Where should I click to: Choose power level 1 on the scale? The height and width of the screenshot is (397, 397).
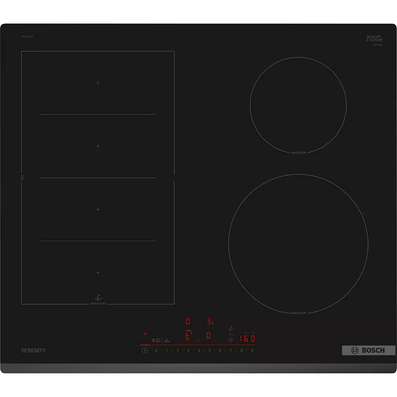pyautogui.click(x=167, y=350)
